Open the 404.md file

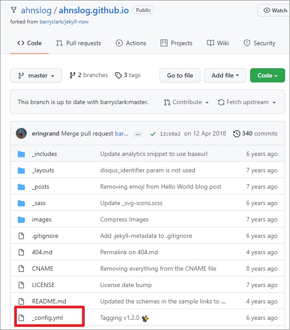click(42, 252)
